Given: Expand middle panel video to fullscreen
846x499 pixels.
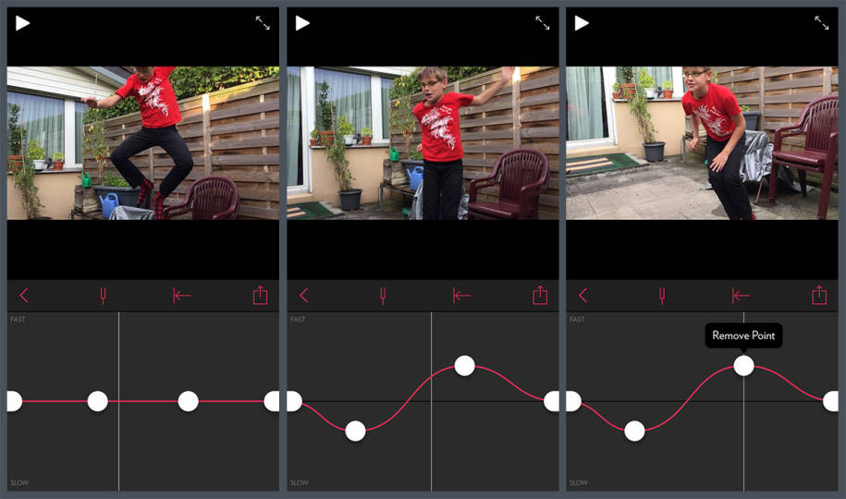Looking at the screenshot, I should click(542, 23).
